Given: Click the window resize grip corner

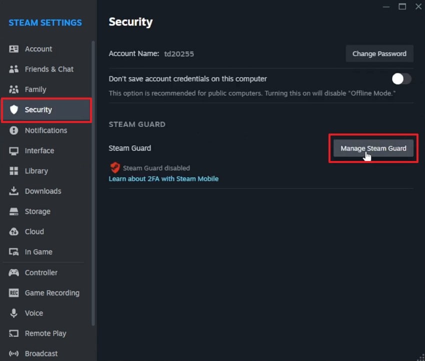Looking at the screenshot, I should 421,357.
